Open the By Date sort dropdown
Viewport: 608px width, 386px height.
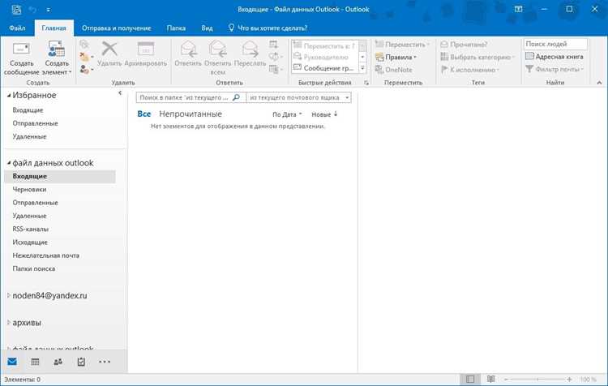click(x=287, y=114)
